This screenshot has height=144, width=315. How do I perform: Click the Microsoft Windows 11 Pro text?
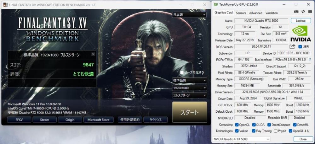34,104
